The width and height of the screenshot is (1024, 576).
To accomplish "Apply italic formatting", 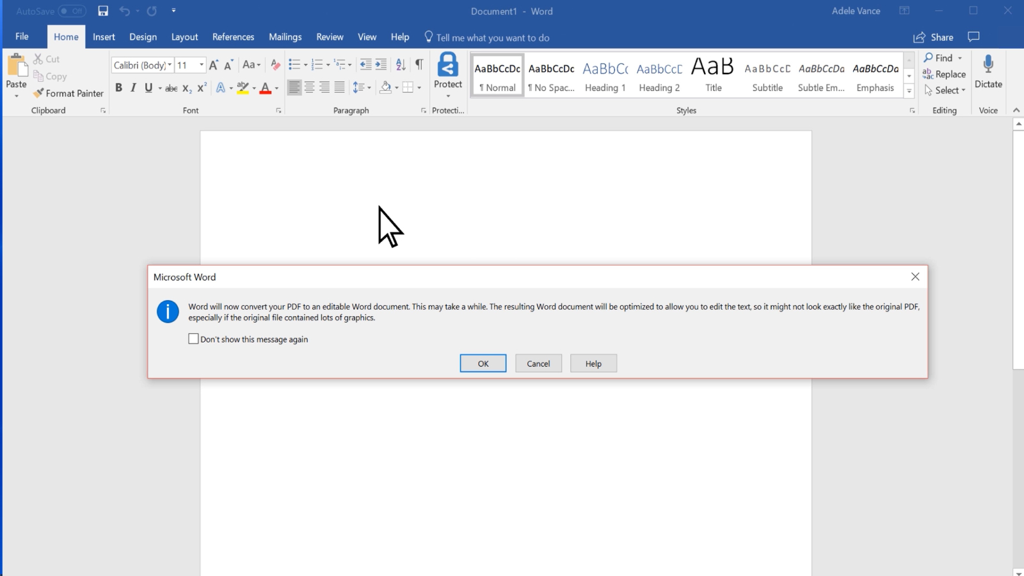I will pos(132,88).
